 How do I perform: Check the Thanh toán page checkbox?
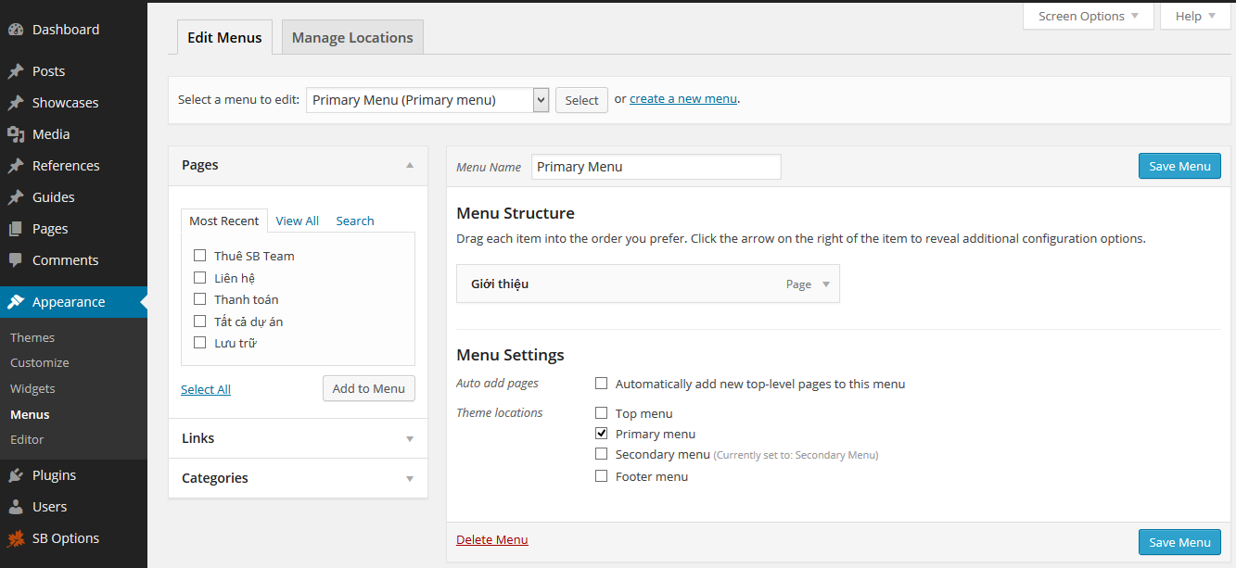(199, 299)
